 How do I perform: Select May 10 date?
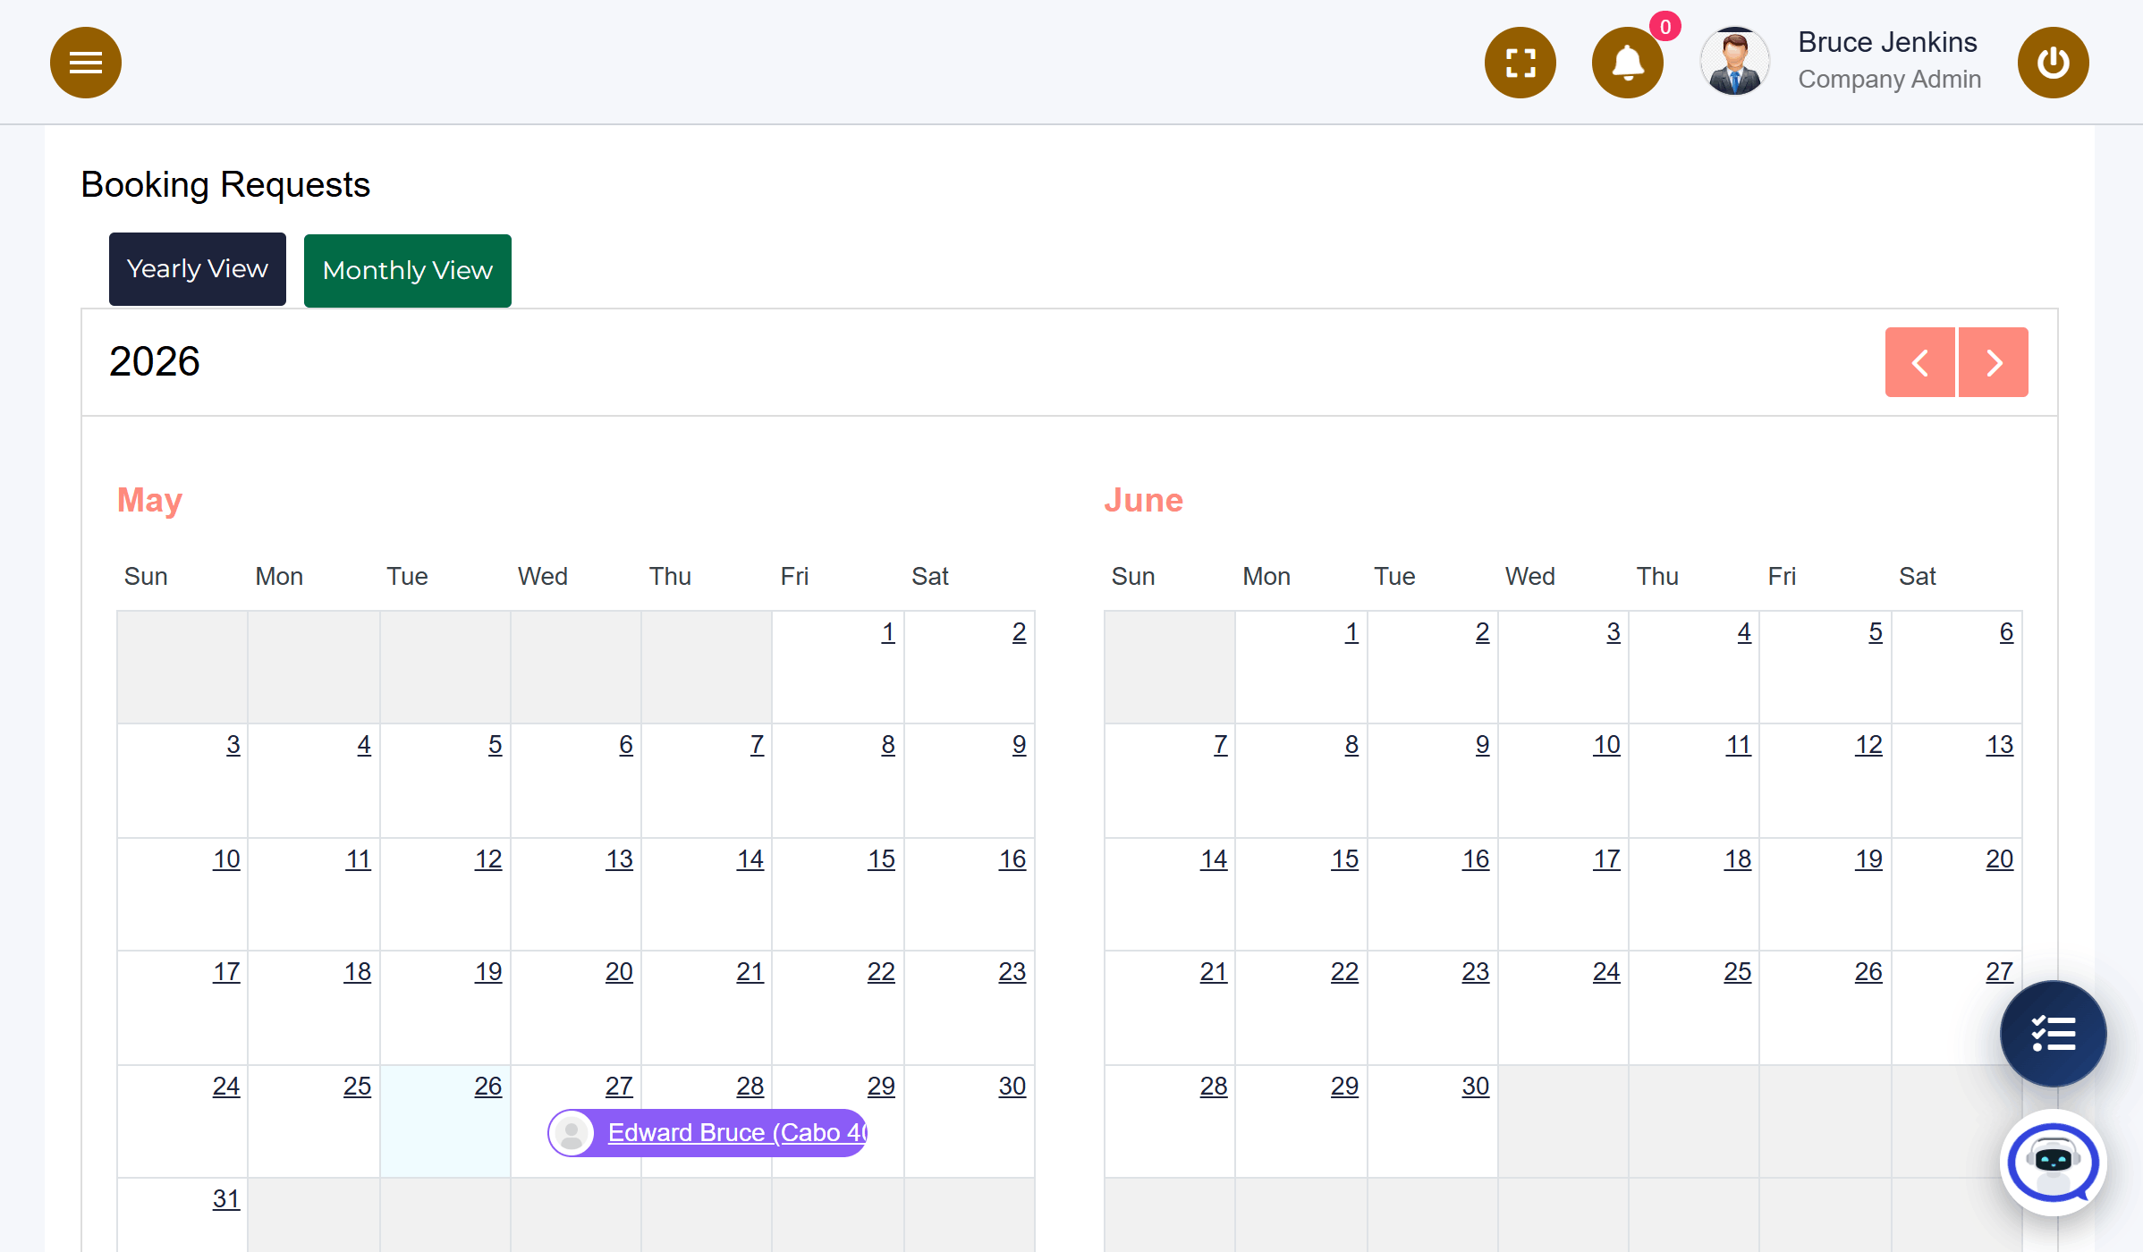click(x=226, y=859)
